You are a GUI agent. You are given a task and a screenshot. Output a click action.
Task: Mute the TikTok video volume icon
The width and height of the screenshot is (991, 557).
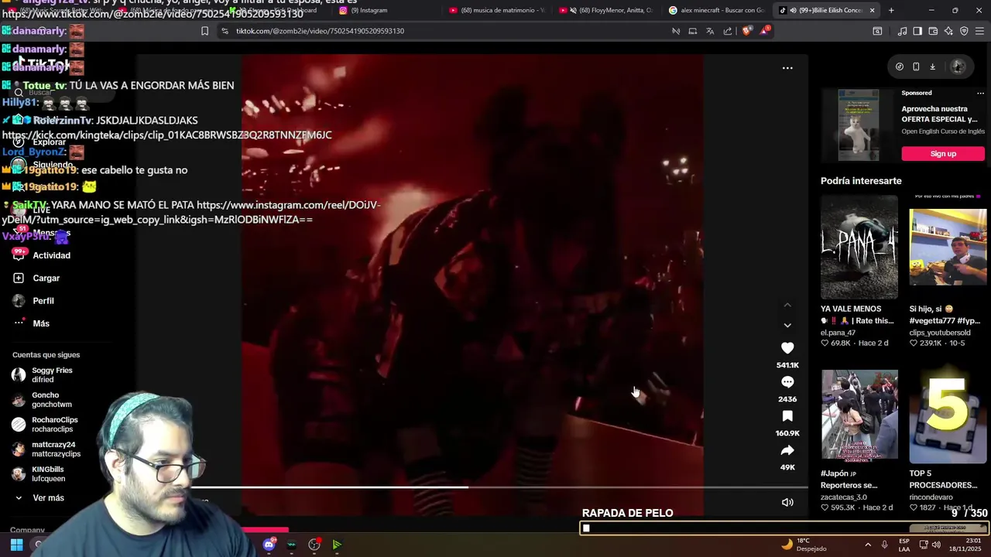(x=787, y=502)
